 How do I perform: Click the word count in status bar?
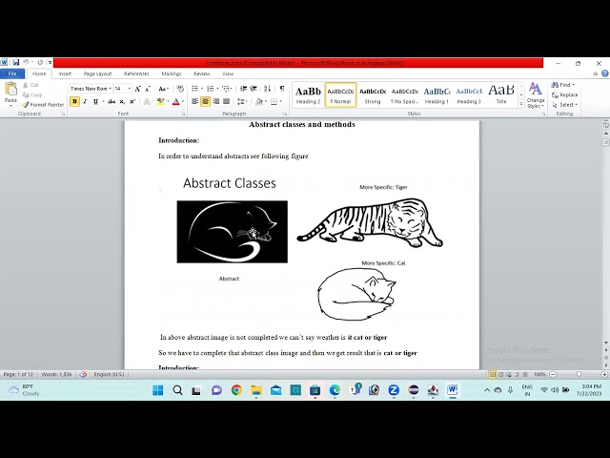click(56, 374)
